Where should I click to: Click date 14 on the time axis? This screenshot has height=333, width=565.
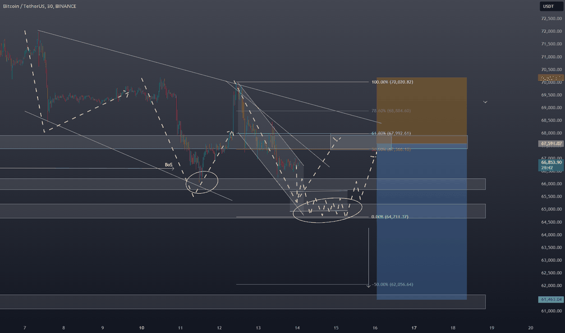[x=297, y=328]
